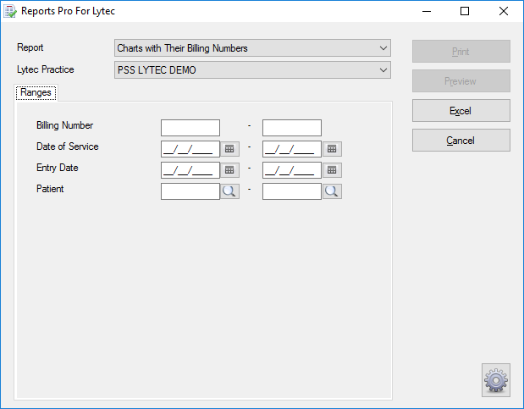Focus the starting Date of Service field
Image resolution: width=524 pixels, height=409 pixels.
190,149
